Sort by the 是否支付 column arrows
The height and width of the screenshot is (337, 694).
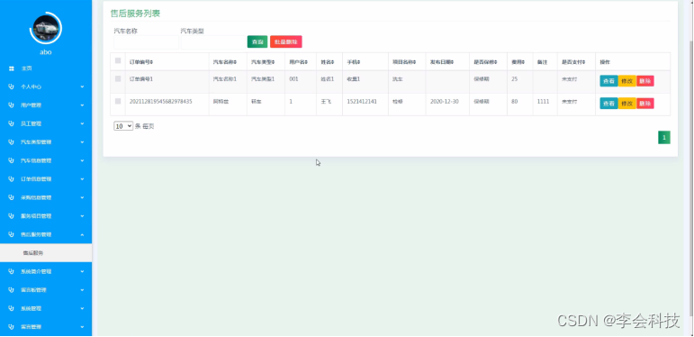(584, 62)
